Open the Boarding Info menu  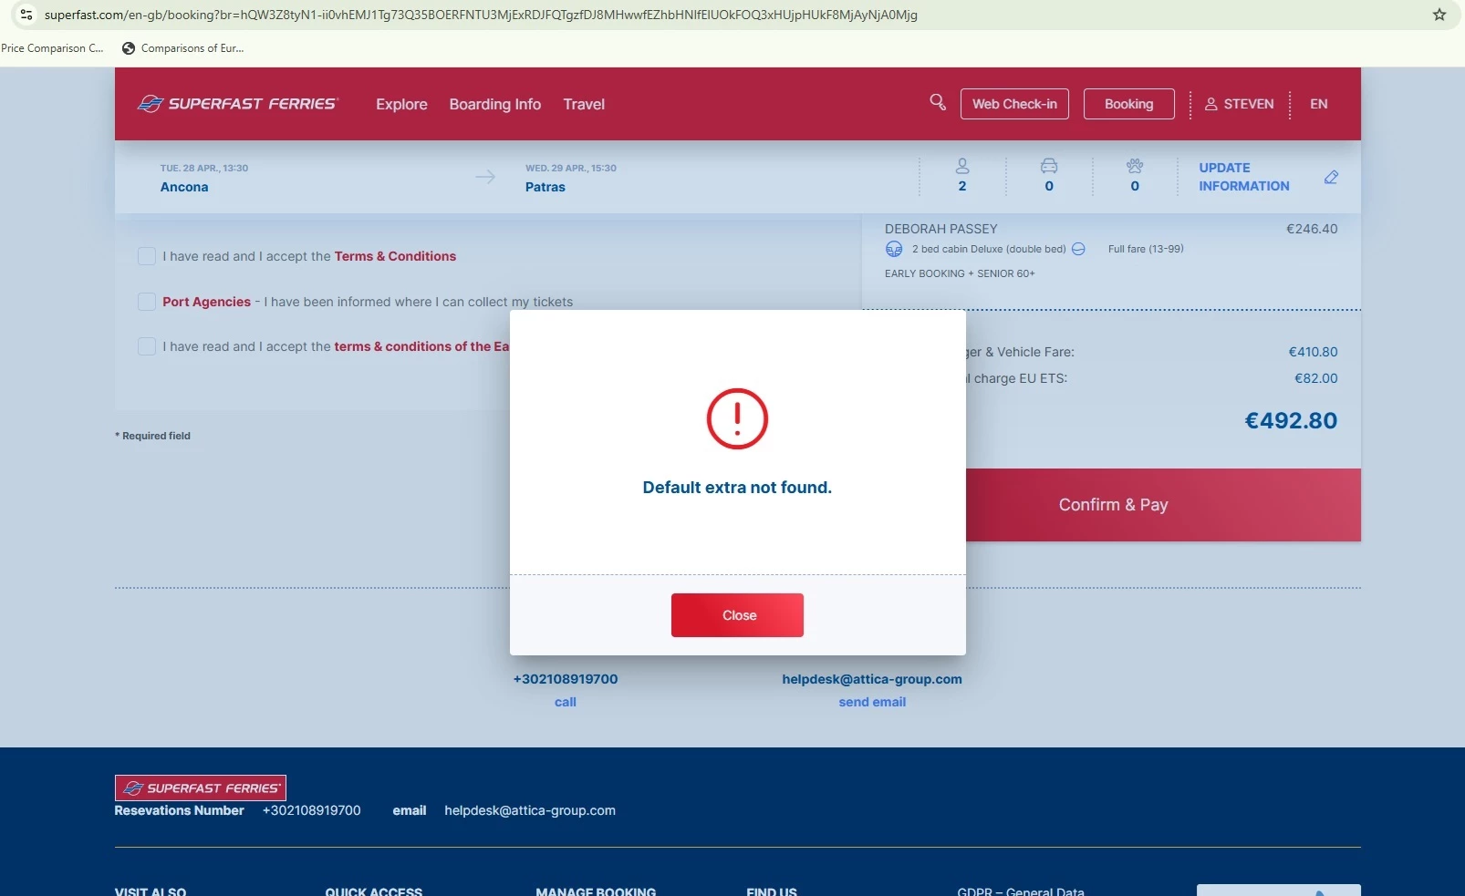tap(495, 104)
